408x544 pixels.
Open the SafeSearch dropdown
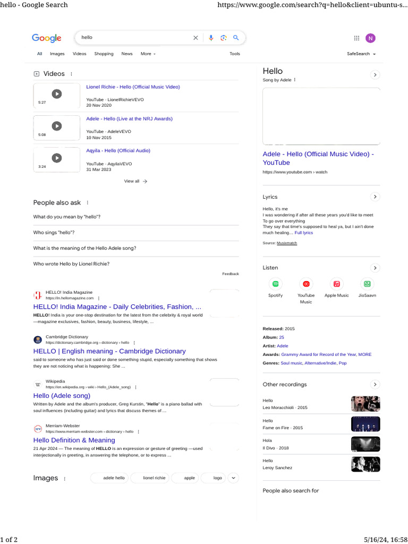click(361, 54)
